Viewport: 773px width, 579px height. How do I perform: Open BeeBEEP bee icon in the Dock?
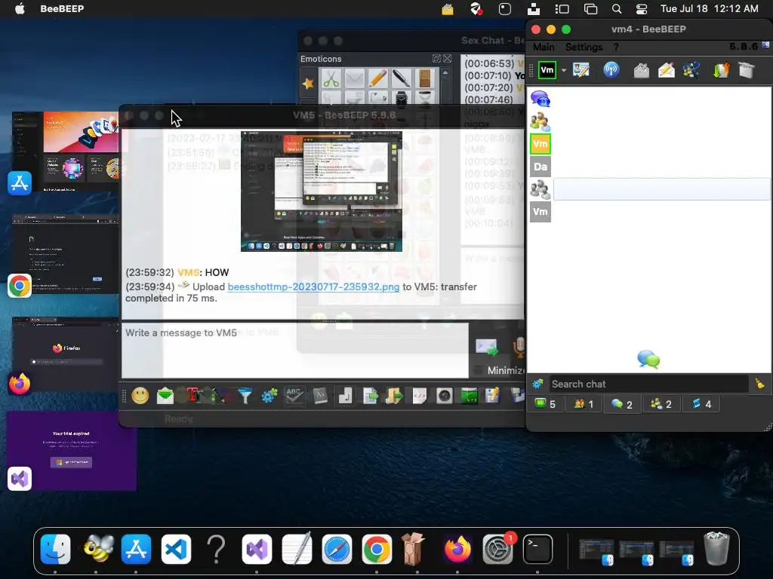click(97, 549)
